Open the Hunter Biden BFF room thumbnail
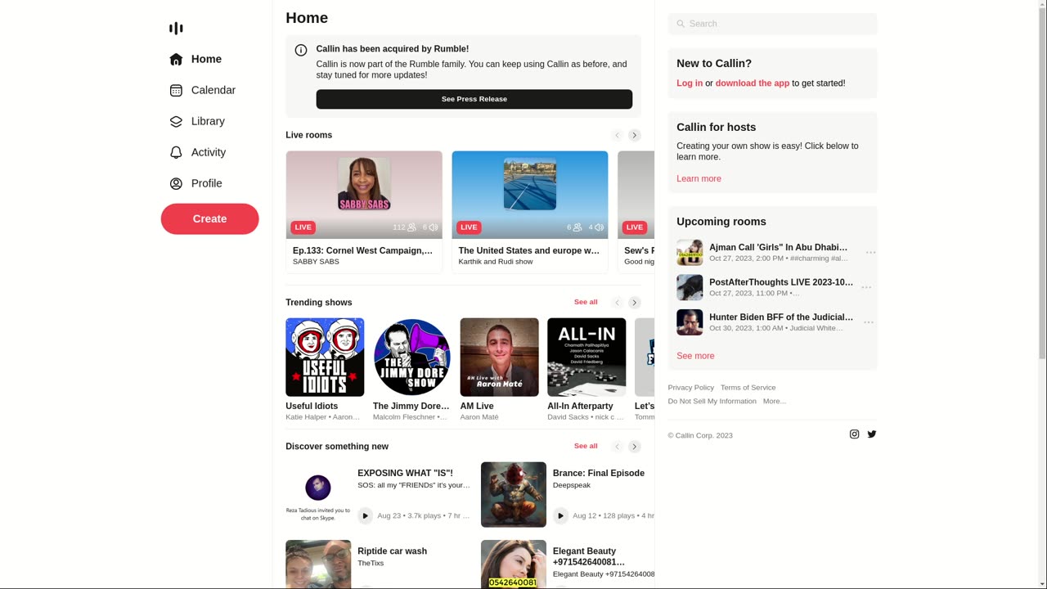The image size is (1047, 589). click(690, 322)
